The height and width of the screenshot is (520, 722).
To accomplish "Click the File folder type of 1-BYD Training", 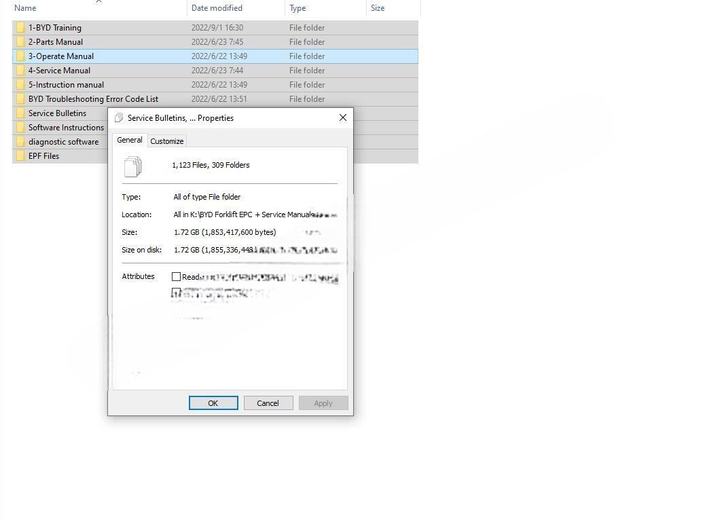I will (x=307, y=28).
